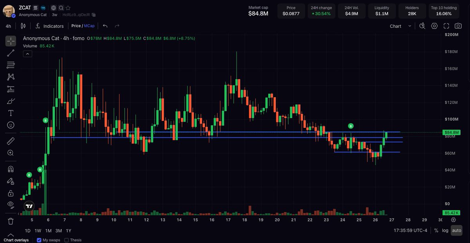This screenshot has width=470, height=243.
Task: Open the emoji sticker tool
Action: coord(11,125)
